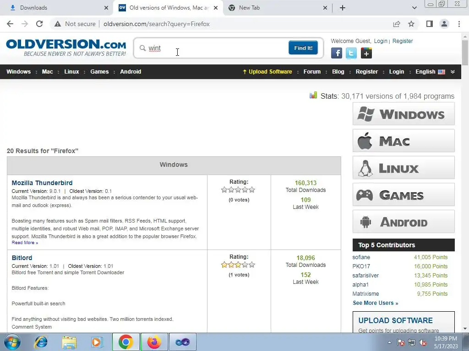Click the Stats bar chart icon

[313, 95]
